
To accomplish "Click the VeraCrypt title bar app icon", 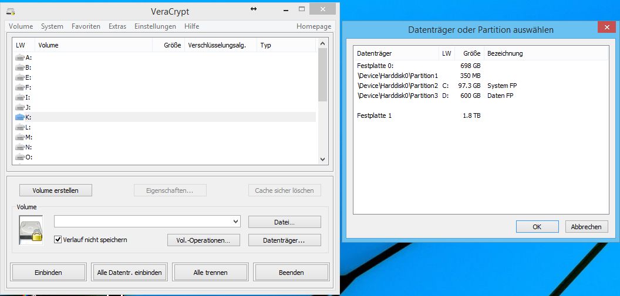I will pyautogui.click(x=11, y=12).
